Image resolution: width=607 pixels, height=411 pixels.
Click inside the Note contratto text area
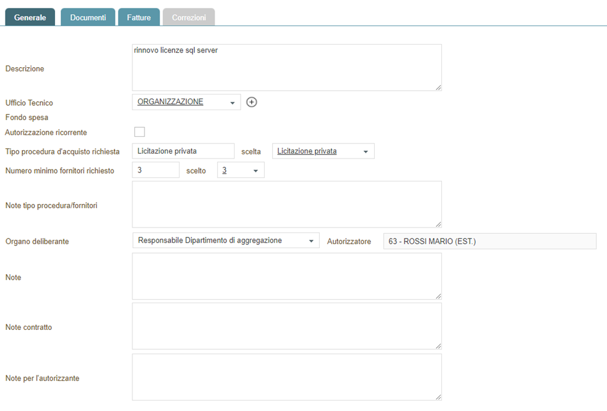coord(287,326)
